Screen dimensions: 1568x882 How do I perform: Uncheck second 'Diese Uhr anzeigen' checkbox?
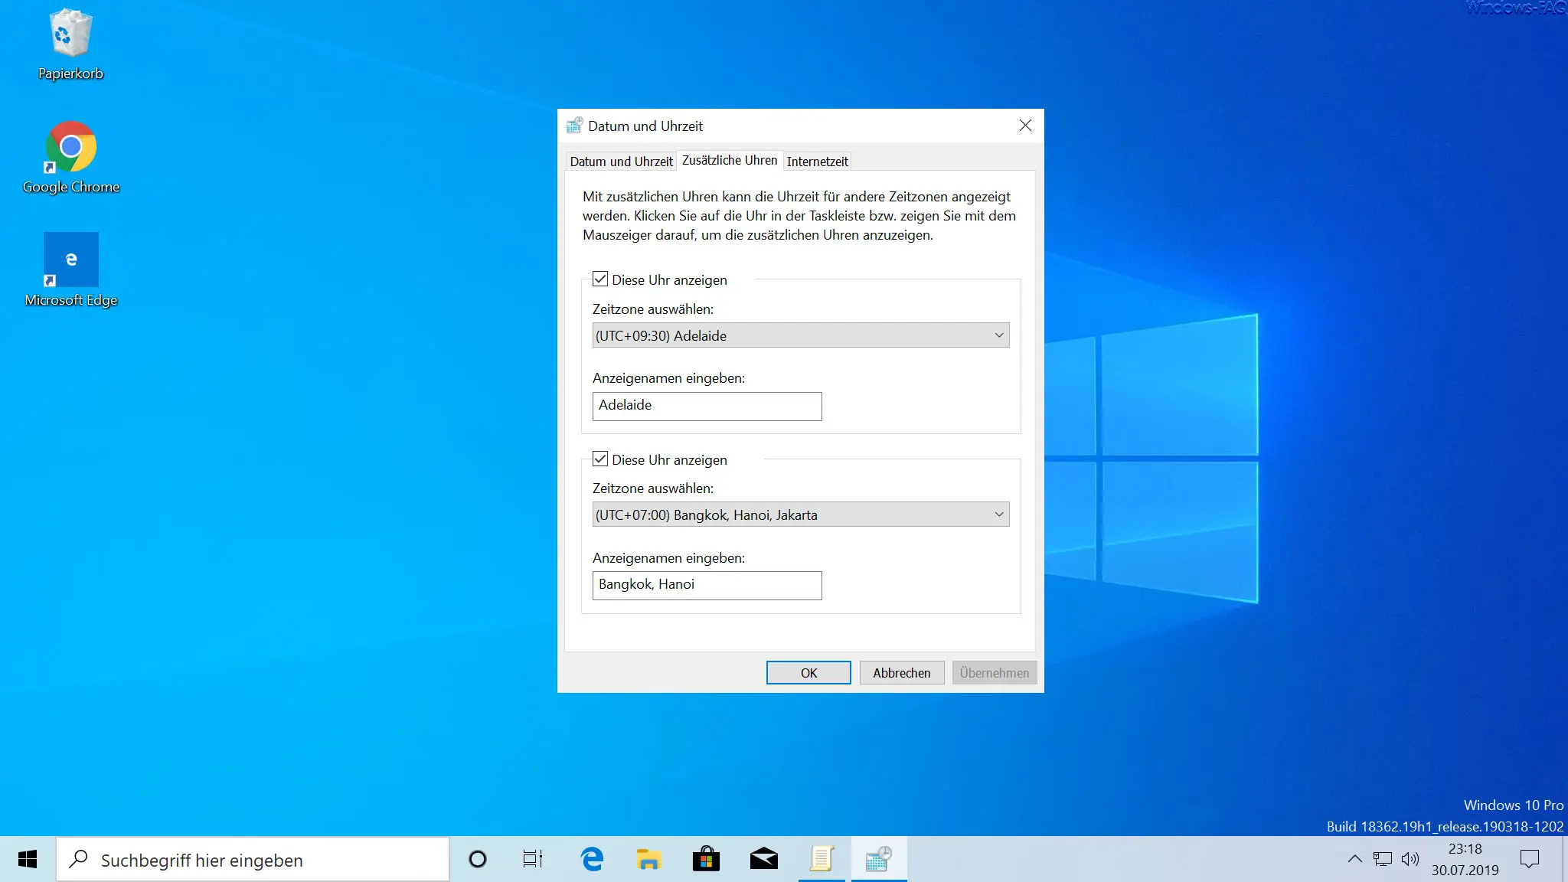(600, 459)
